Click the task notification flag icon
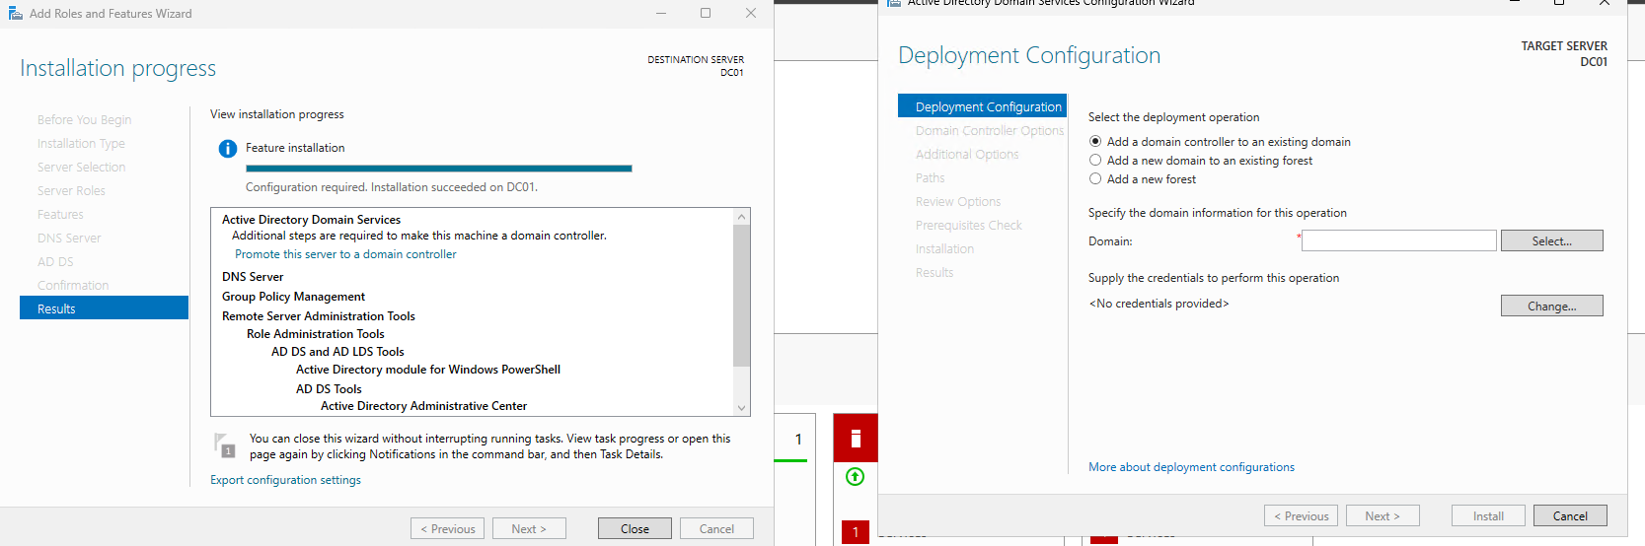Screen dimensions: 1645x546 225,445
